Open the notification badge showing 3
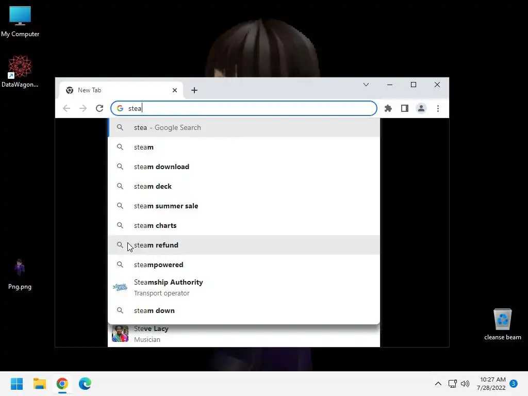Viewport: 528px width, 396px height. [514, 384]
